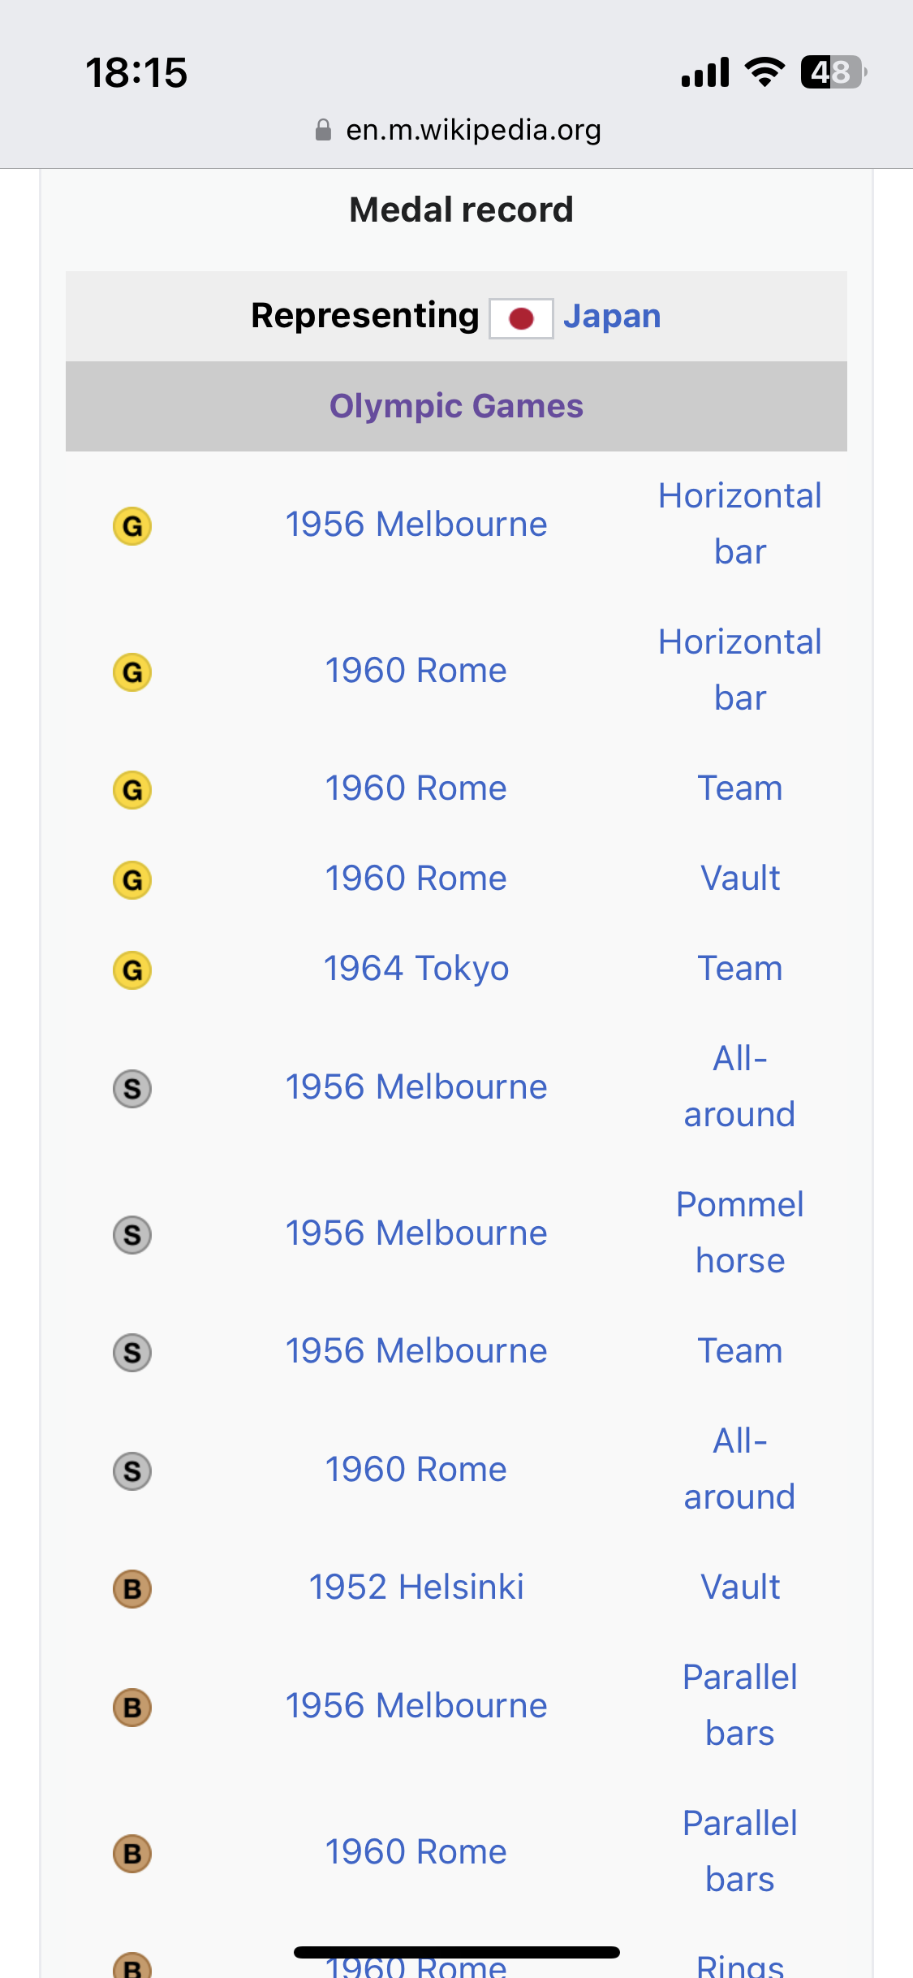This screenshot has width=913, height=1978.
Task: Tap the silver medal icon in the 1956 Melbourne Team row
Action: 132,1353
